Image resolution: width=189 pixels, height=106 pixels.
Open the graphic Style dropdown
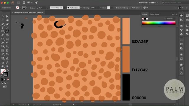click(112, 8)
